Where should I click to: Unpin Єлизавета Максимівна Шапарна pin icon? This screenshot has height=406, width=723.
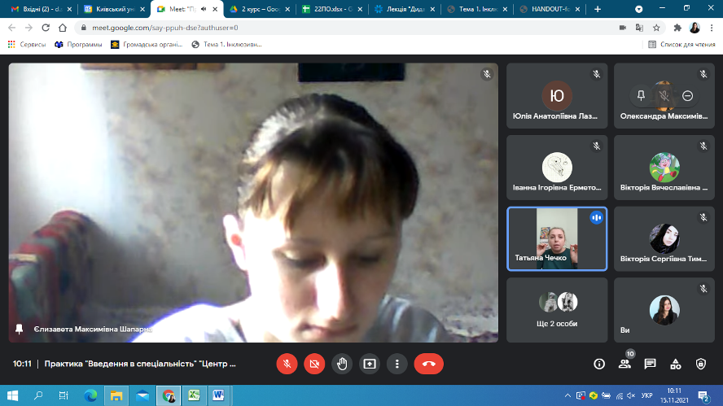coord(20,329)
